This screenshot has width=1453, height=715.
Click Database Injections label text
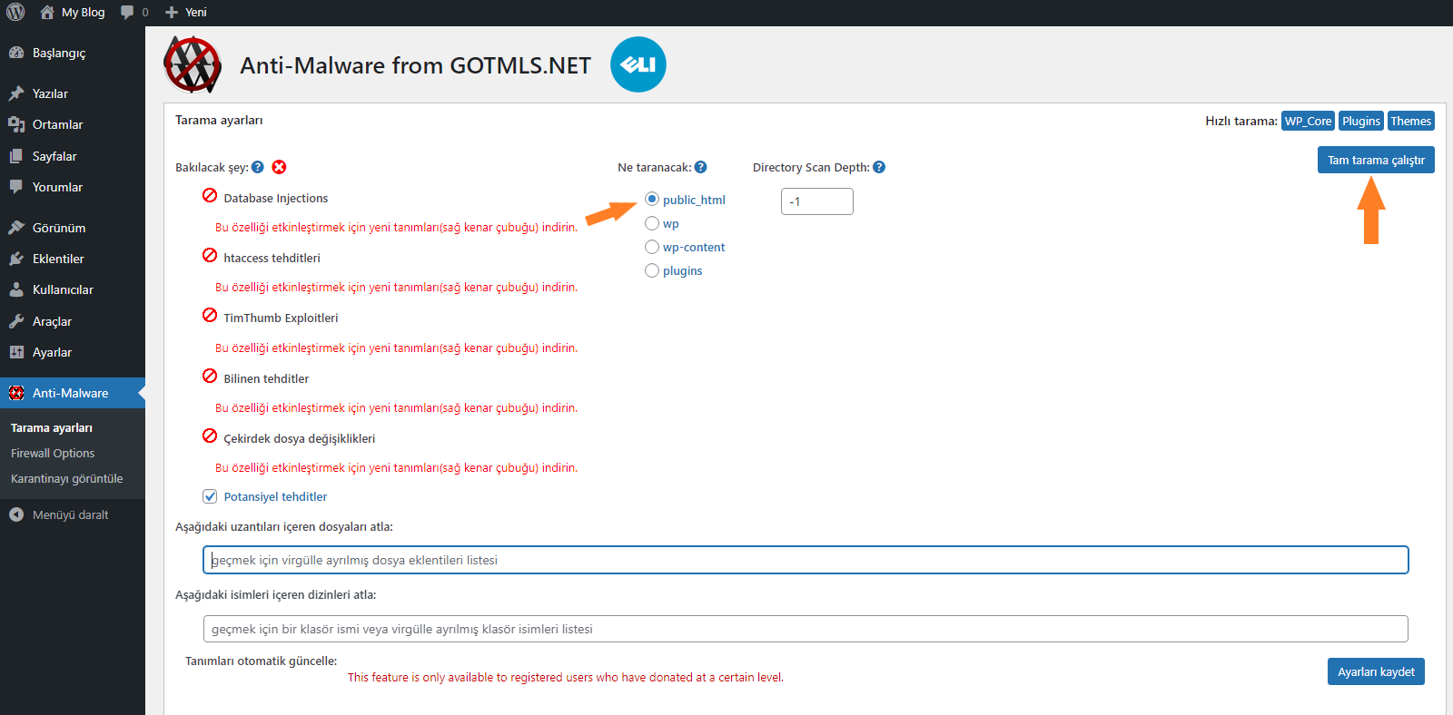click(276, 199)
